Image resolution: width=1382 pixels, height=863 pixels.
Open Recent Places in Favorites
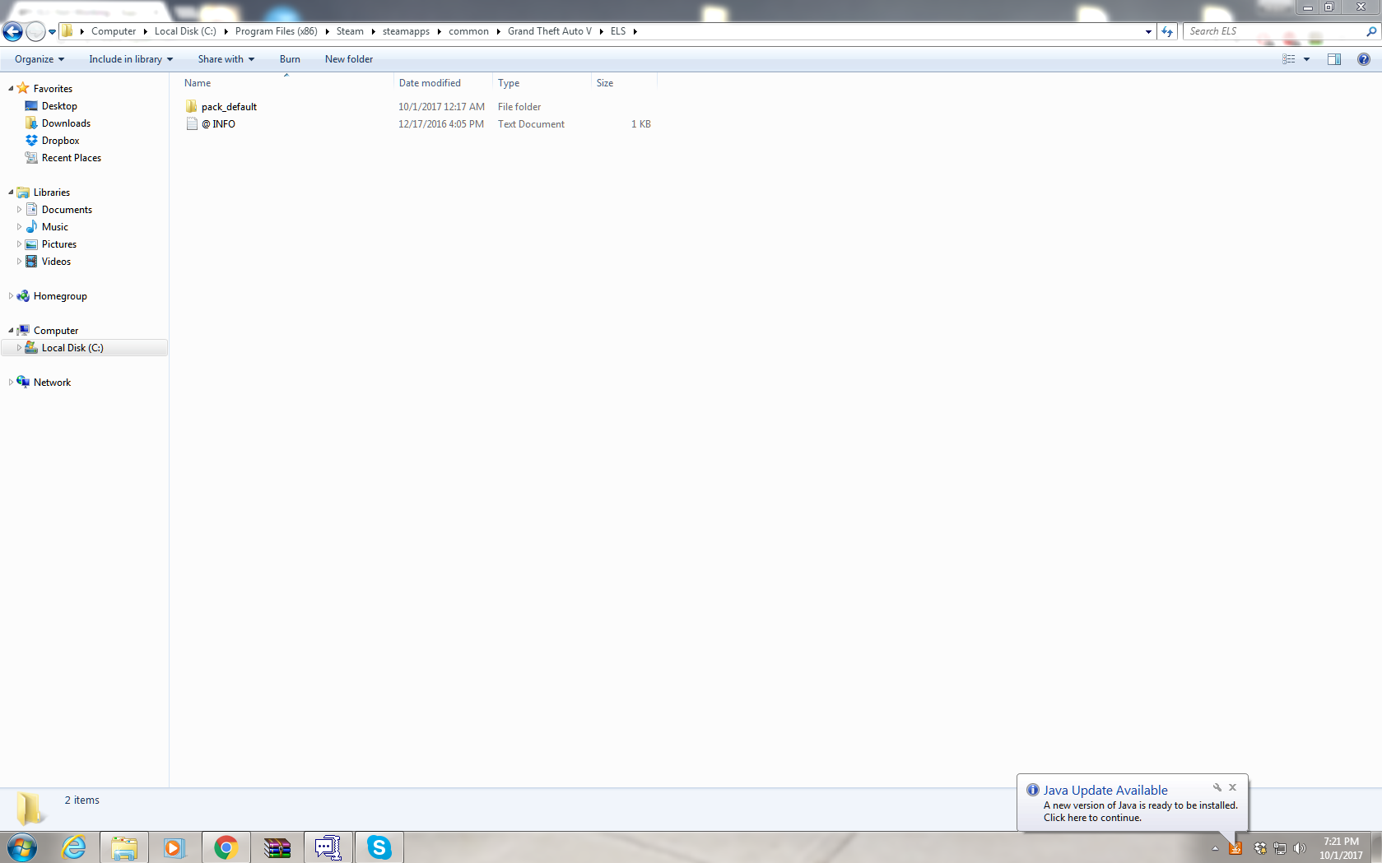point(71,158)
